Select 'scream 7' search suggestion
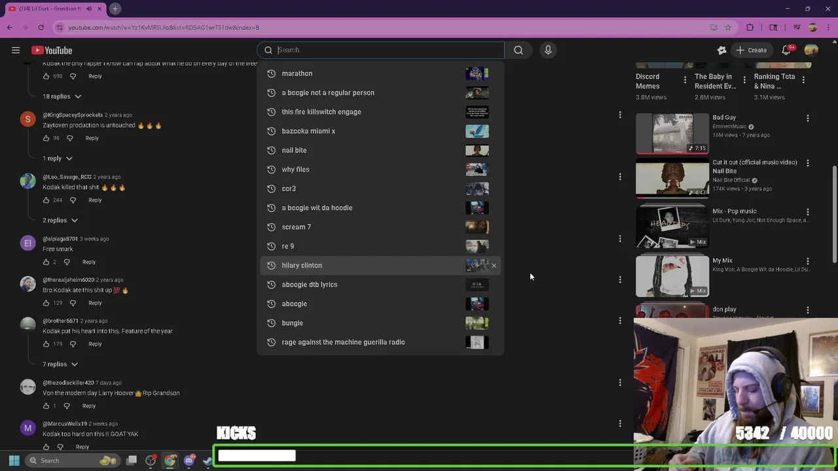The height and width of the screenshot is (471, 838). point(380,227)
